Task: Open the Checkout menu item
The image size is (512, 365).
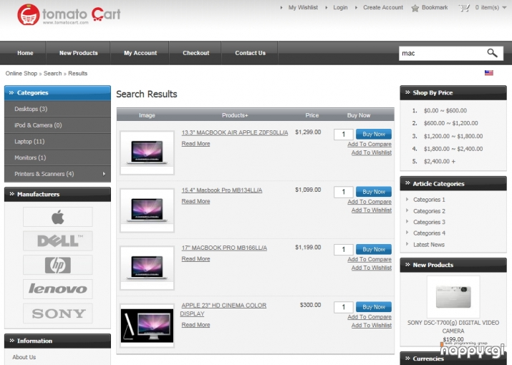Action: pyautogui.click(x=196, y=53)
